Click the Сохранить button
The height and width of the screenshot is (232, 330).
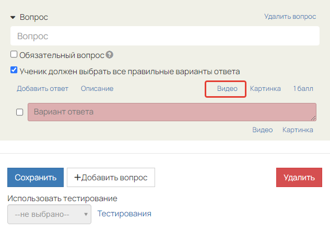click(36, 177)
